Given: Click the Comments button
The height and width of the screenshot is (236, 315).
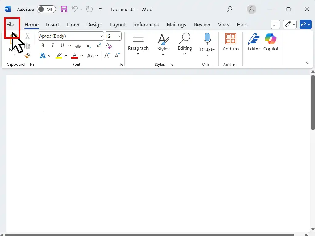Looking at the screenshot, I should [x=275, y=24].
